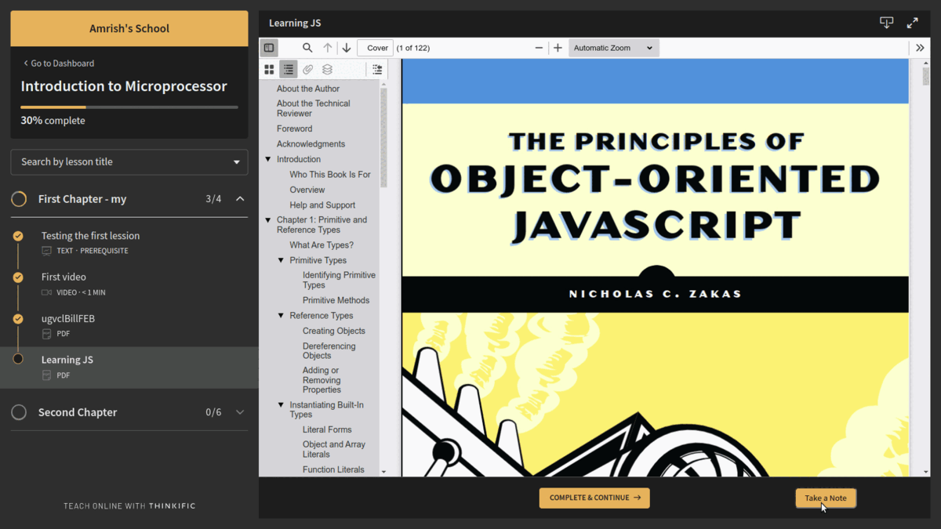
Task: Jump to Who This Book Is For
Action: [x=330, y=175]
